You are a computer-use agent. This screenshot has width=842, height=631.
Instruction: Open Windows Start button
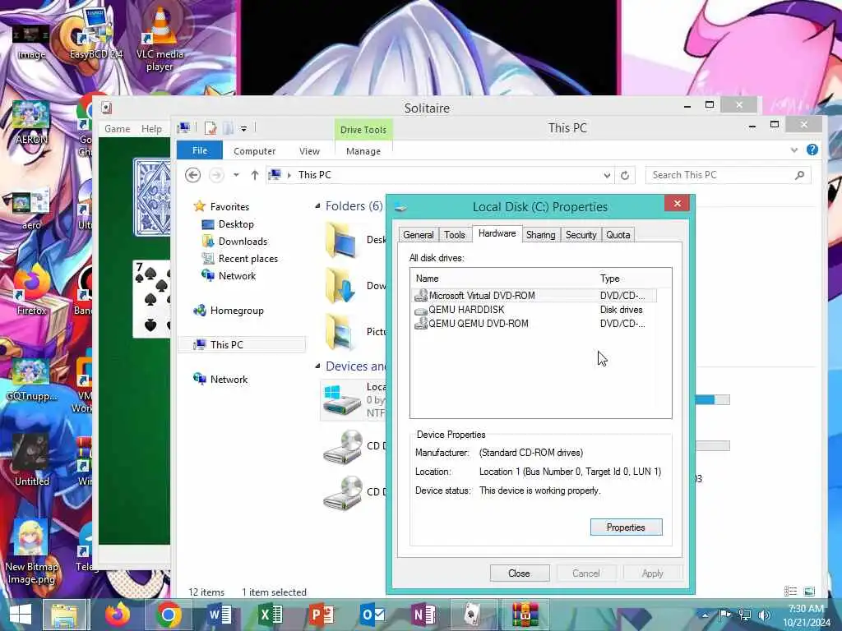click(21, 615)
